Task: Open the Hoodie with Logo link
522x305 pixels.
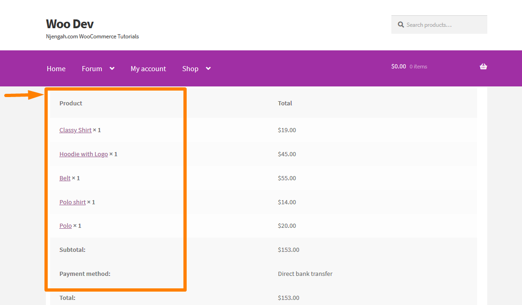Action: coord(83,154)
